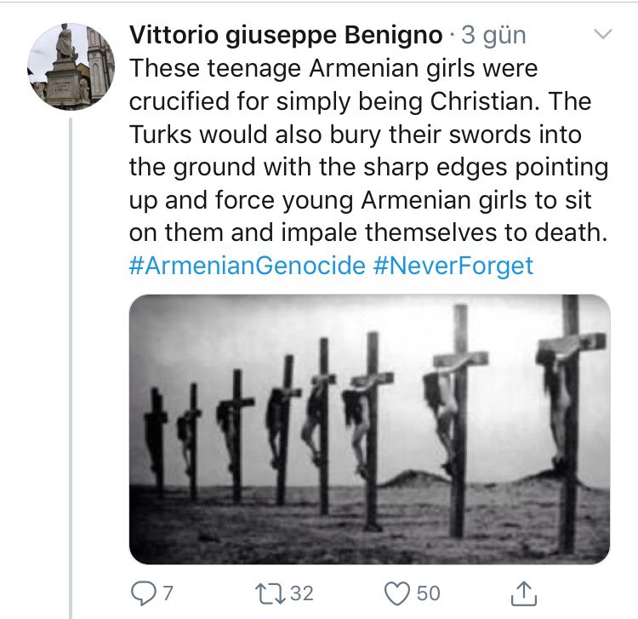Open Vittorio giuseppe Benigno's profile avatar

point(71,66)
